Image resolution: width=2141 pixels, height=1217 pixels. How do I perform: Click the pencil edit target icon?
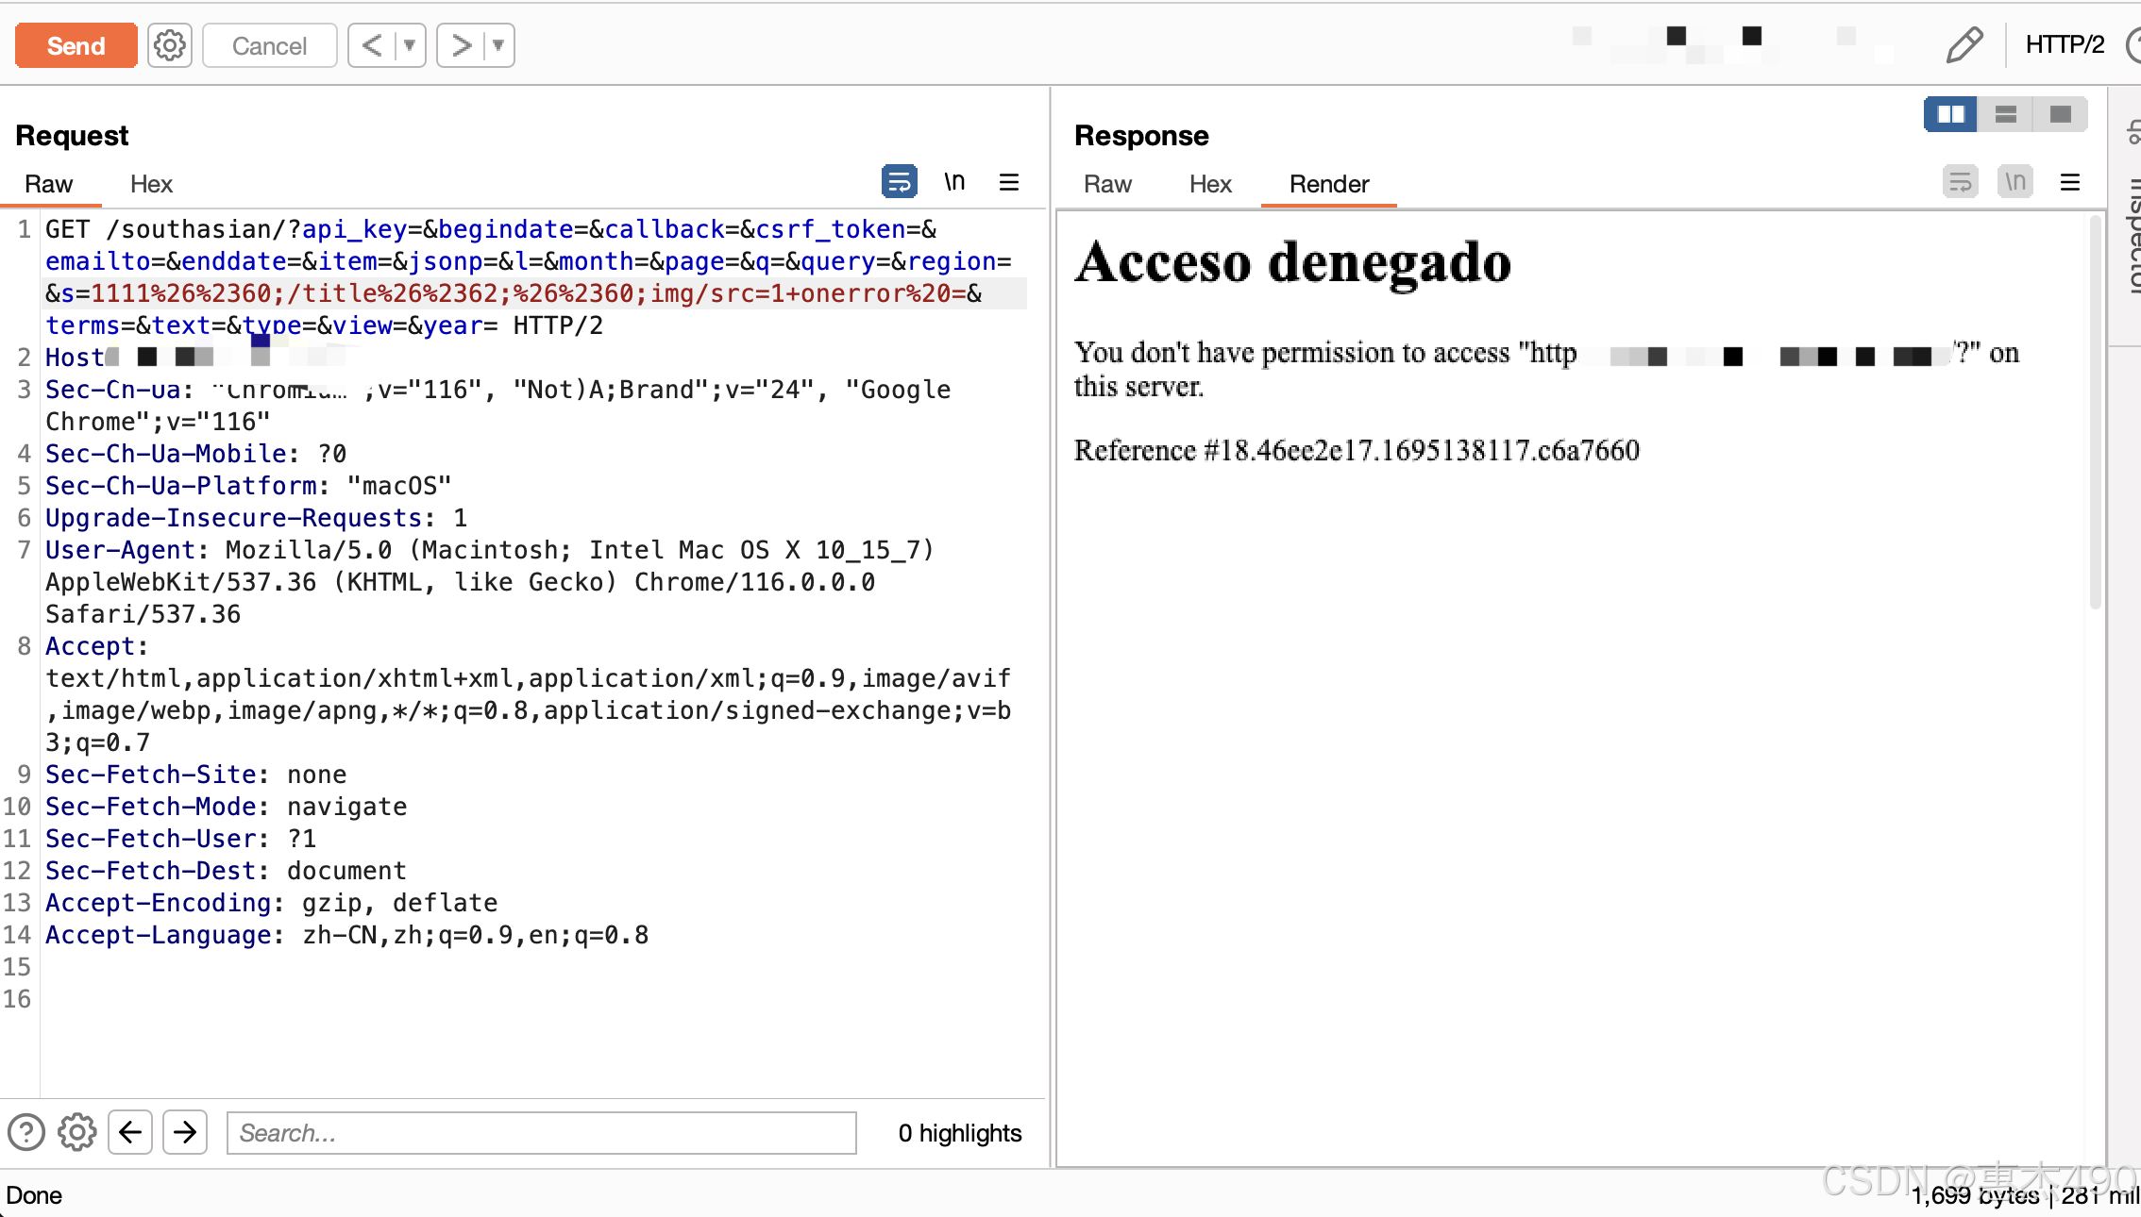pos(1964,45)
